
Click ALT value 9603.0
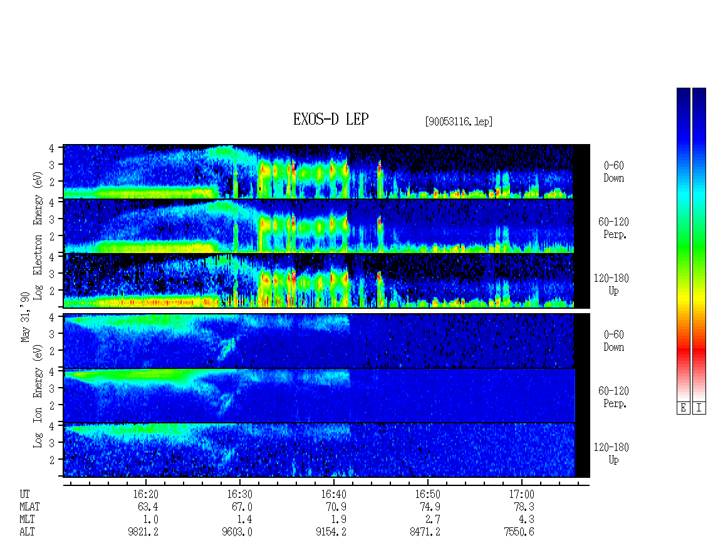[x=237, y=532]
